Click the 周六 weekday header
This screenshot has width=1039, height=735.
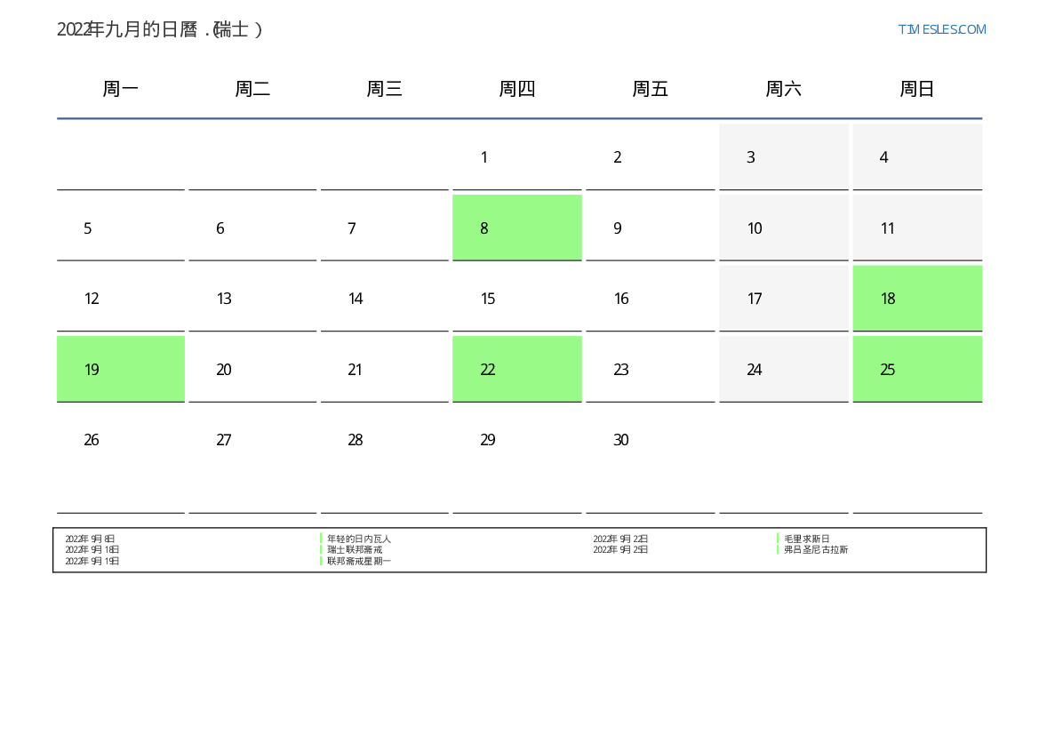(x=783, y=89)
